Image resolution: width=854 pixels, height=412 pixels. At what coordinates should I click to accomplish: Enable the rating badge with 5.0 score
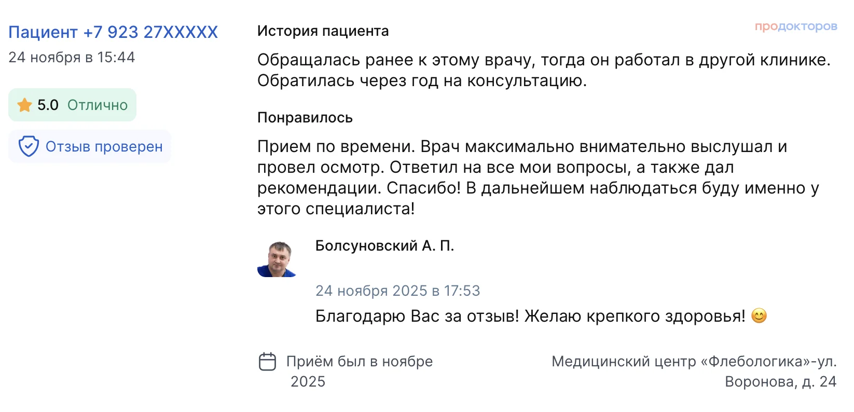tap(72, 104)
